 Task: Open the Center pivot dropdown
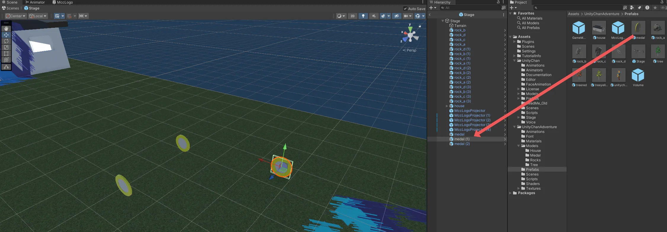click(x=16, y=16)
